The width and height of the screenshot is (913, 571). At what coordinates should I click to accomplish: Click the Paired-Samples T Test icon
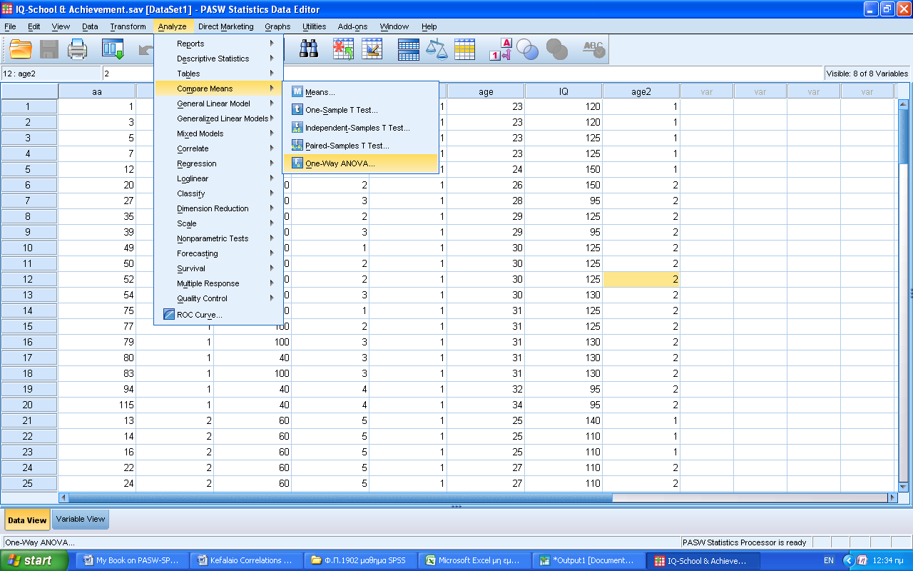pyautogui.click(x=297, y=146)
